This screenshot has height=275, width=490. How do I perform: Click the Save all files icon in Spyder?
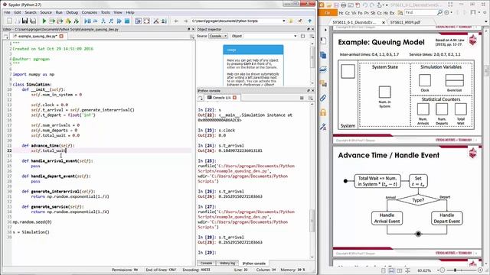pos(32,21)
